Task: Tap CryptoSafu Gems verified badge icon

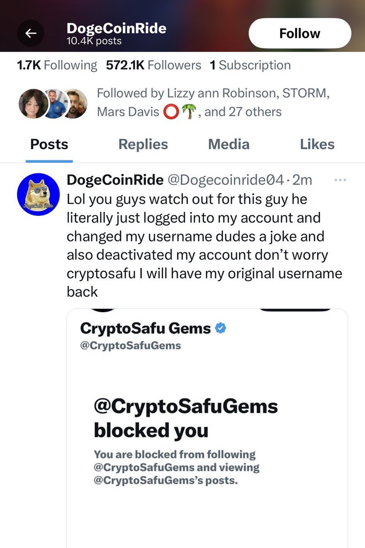Action: click(x=221, y=328)
